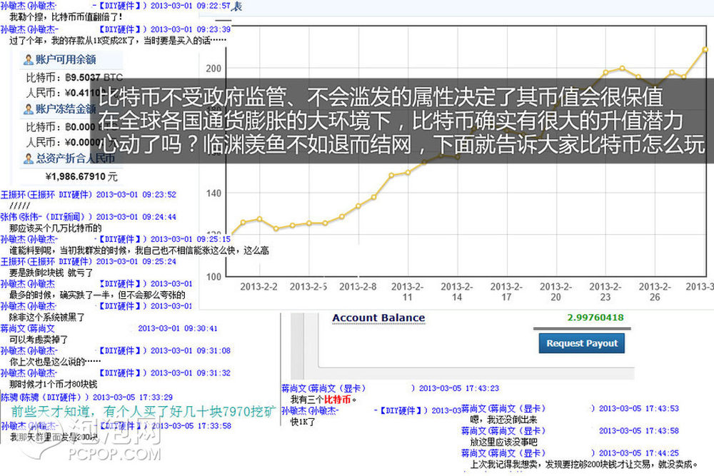Click the 2013-2-14 date label on chart axis
The height and width of the screenshot is (476, 714).
pyautogui.click(x=457, y=292)
